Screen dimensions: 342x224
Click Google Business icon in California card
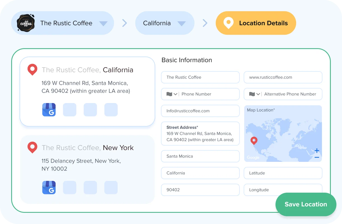click(49, 110)
